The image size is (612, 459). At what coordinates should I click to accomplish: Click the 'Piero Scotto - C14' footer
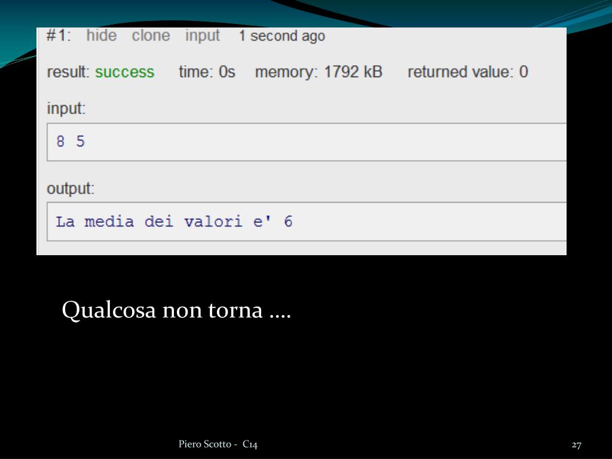(218, 444)
